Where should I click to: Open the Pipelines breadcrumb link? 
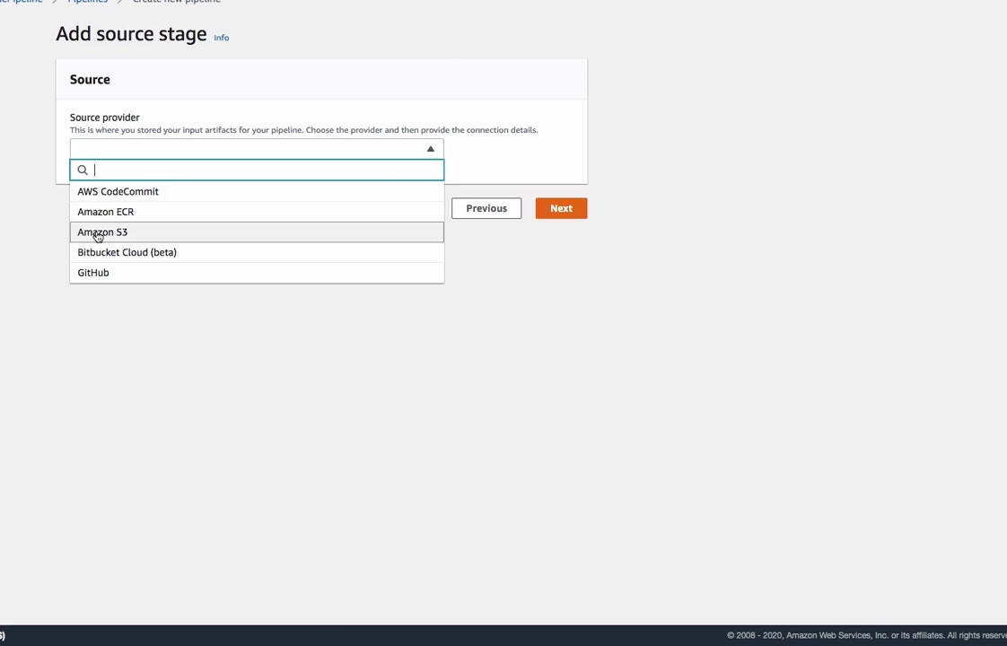click(87, 1)
